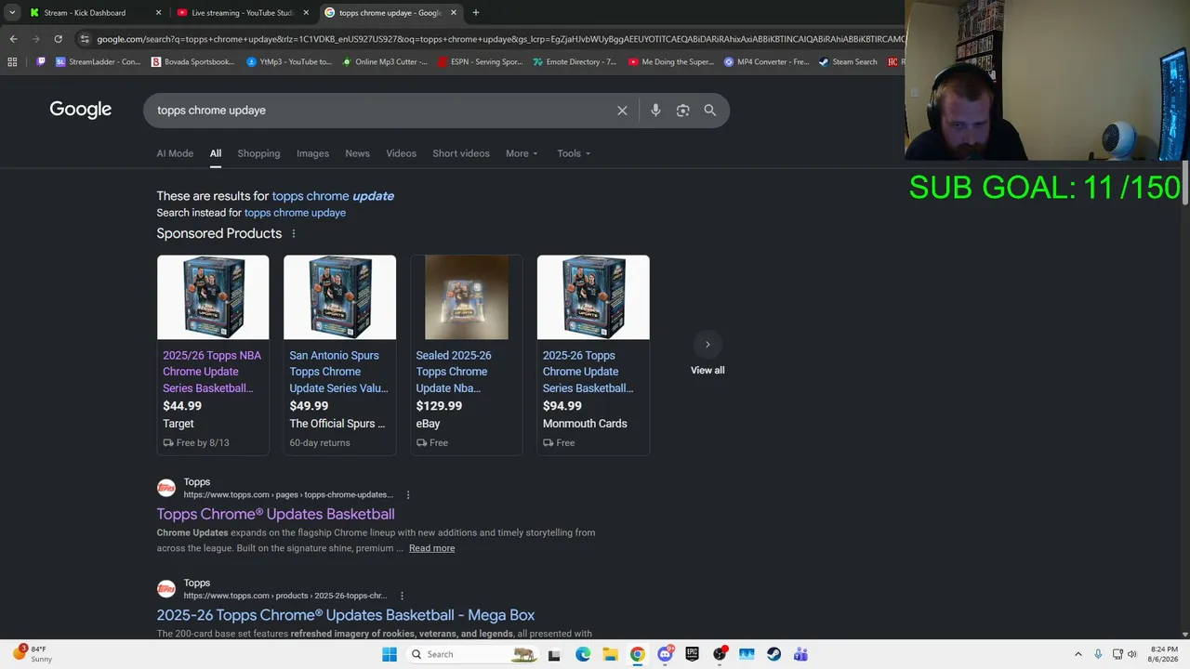This screenshot has width=1190, height=669.
Task: Open the ESPN bookmark
Action: (x=480, y=62)
